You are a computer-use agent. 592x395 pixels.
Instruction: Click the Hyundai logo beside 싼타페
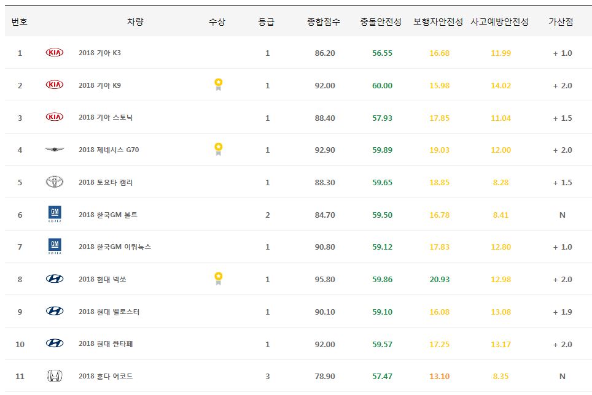coord(55,343)
